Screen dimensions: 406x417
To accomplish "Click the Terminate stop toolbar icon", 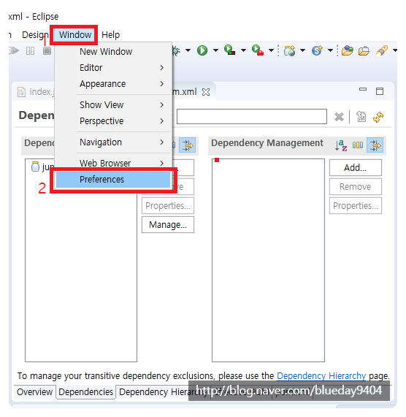I will (x=47, y=50).
